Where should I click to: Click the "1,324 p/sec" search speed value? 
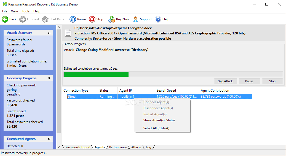click(15, 116)
